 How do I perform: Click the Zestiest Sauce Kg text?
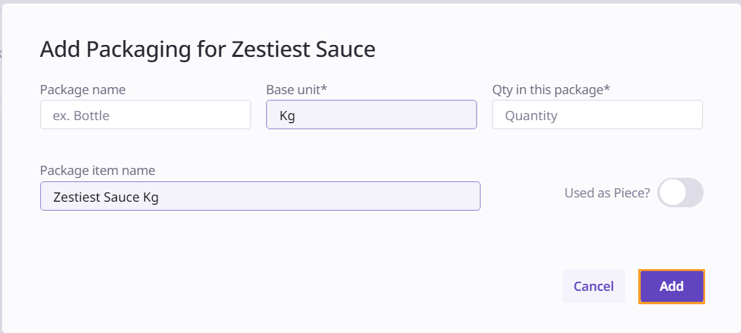[x=106, y=197]
